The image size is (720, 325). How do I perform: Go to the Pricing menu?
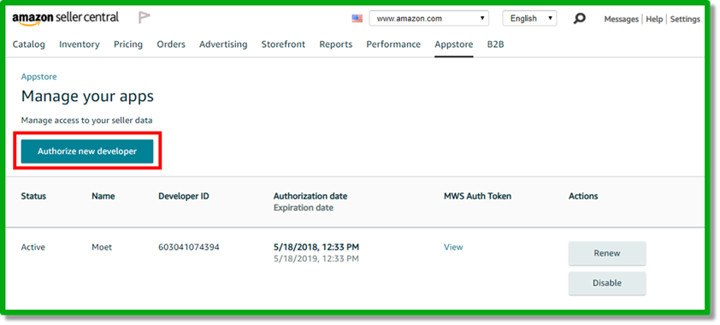pos(128,44)
